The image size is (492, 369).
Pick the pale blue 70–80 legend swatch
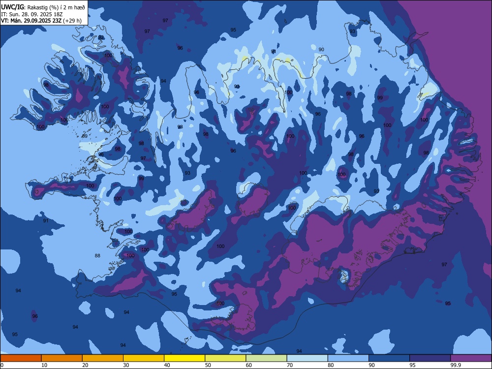(307, 358)
